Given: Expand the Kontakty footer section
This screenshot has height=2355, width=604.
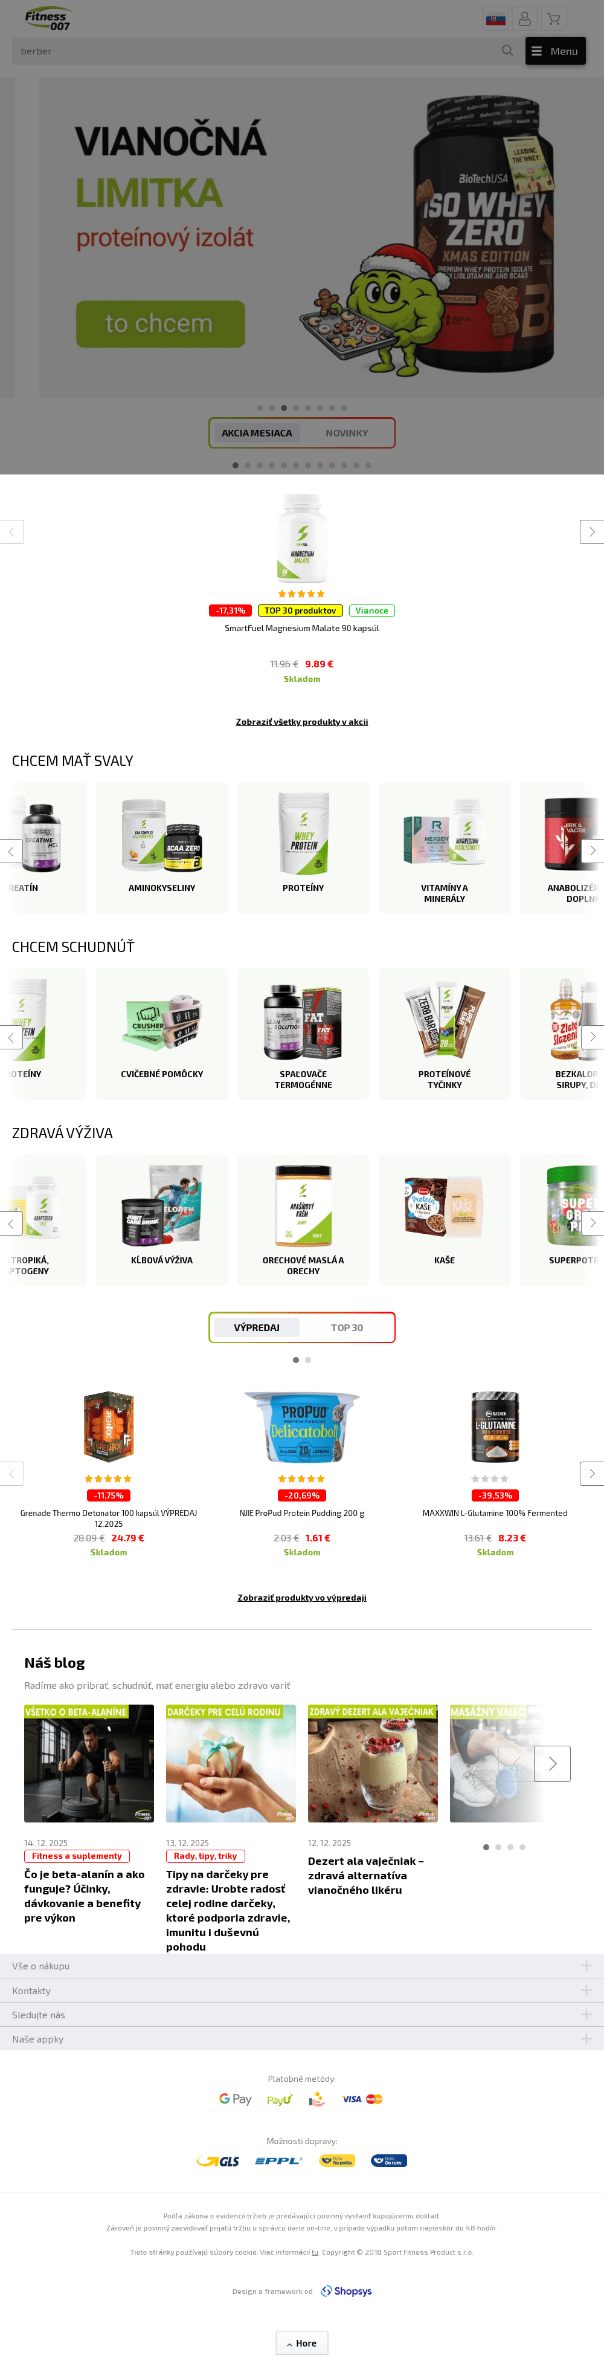Looking at the screenshot, I should coord(301,1991).
